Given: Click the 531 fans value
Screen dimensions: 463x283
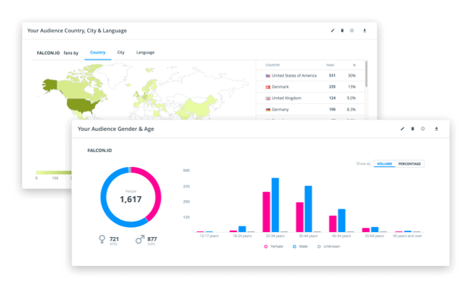Looking at the screenshot, I should 332,76.
